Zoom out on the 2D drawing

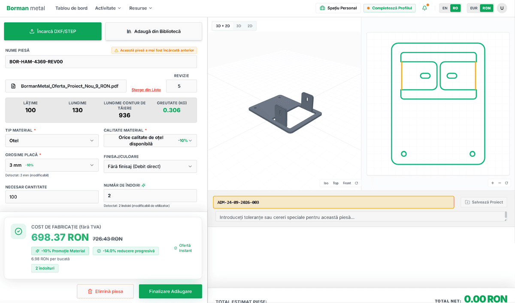(x=500, y=183)
